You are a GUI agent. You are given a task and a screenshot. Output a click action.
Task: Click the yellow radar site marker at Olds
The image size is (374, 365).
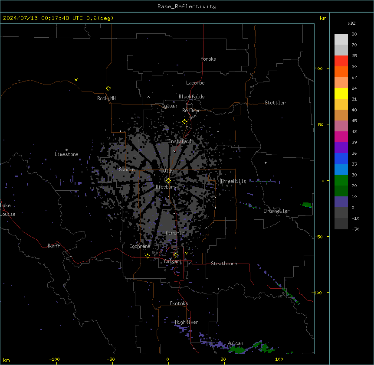[168, 181]
